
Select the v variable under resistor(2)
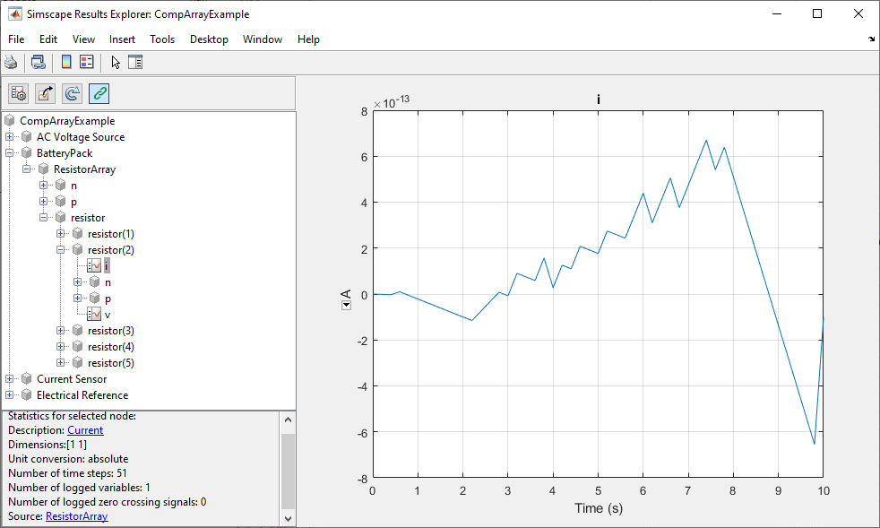tap(108, 315)
